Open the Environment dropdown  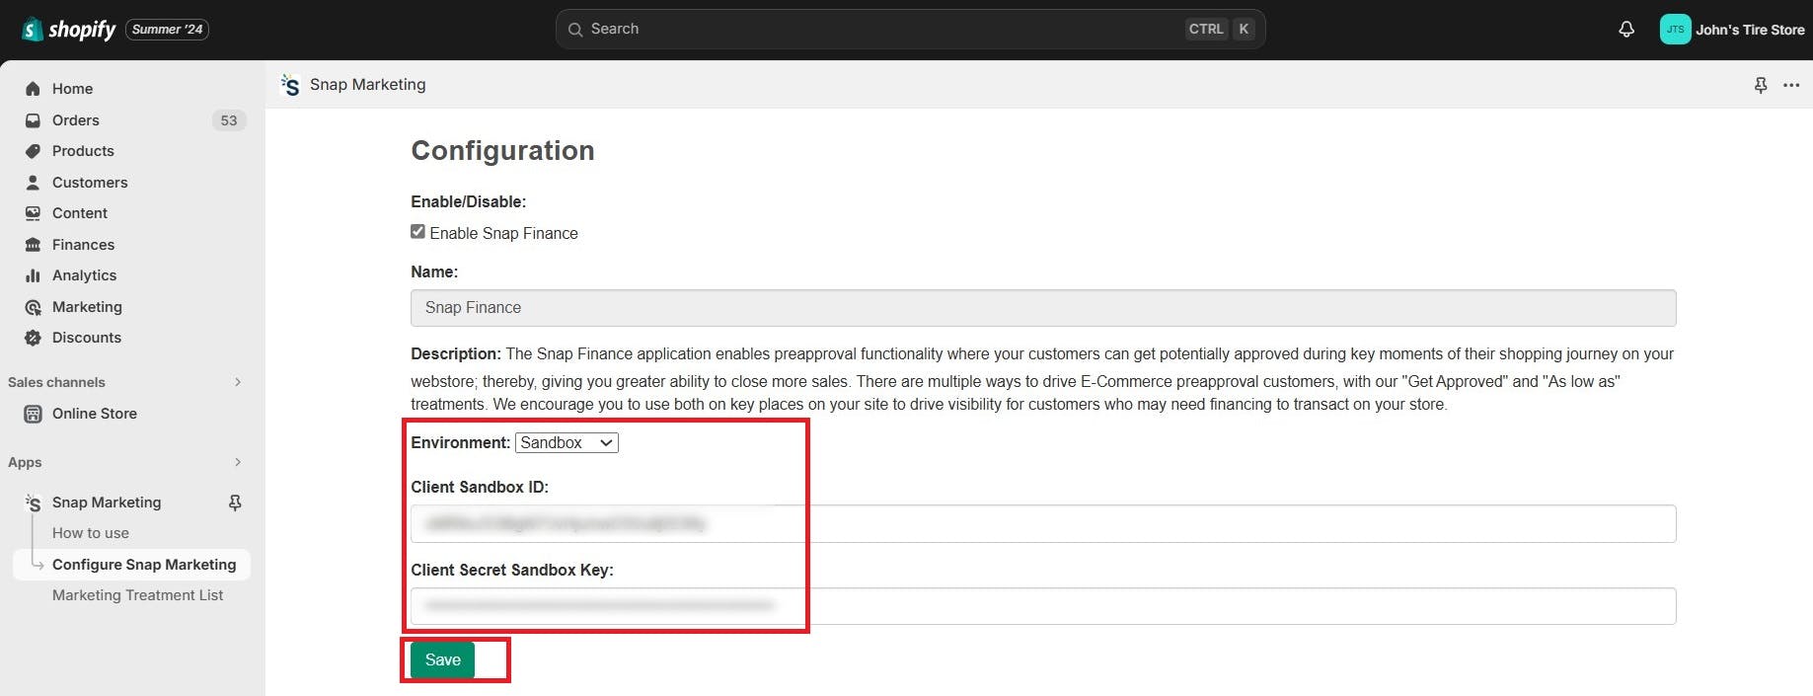click(567, 443)
